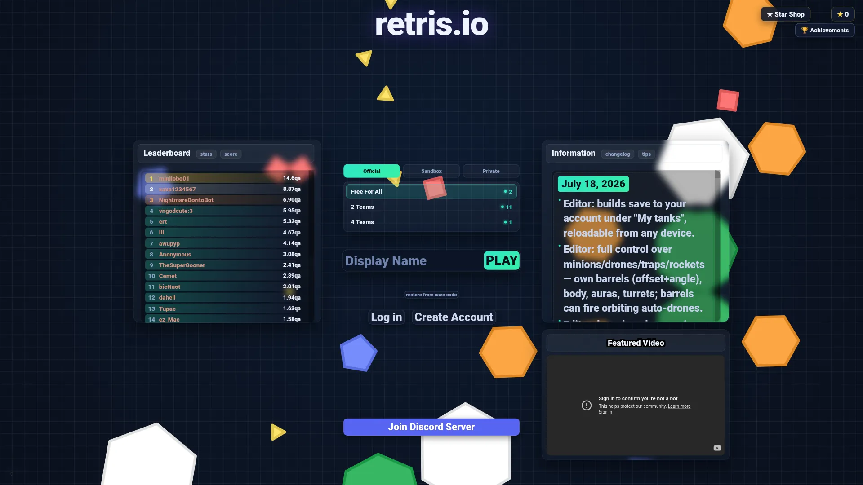Open the Star Shop
This screenshot has height=485, width=863.
[785, 14]
